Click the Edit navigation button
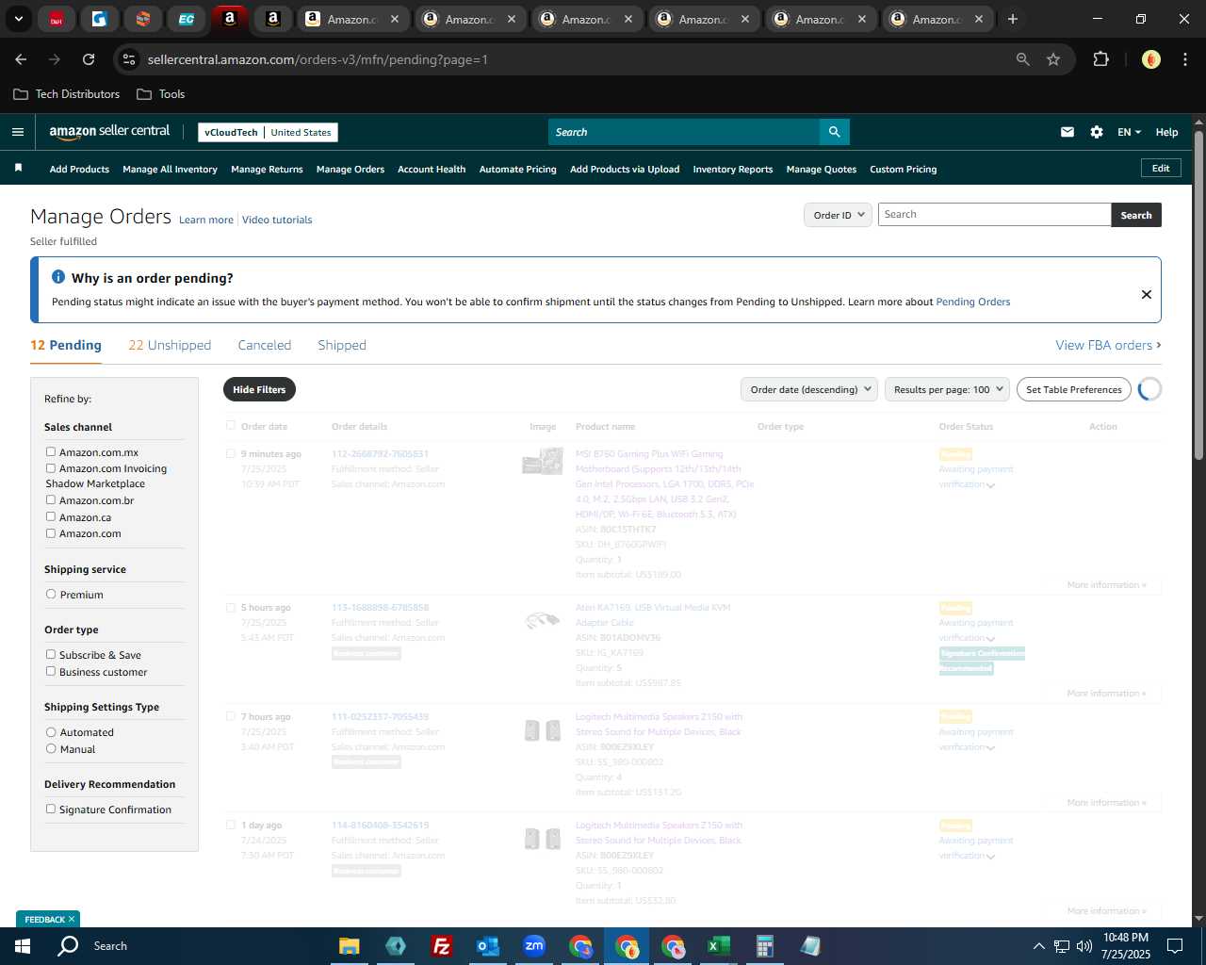 point(1161,169)
